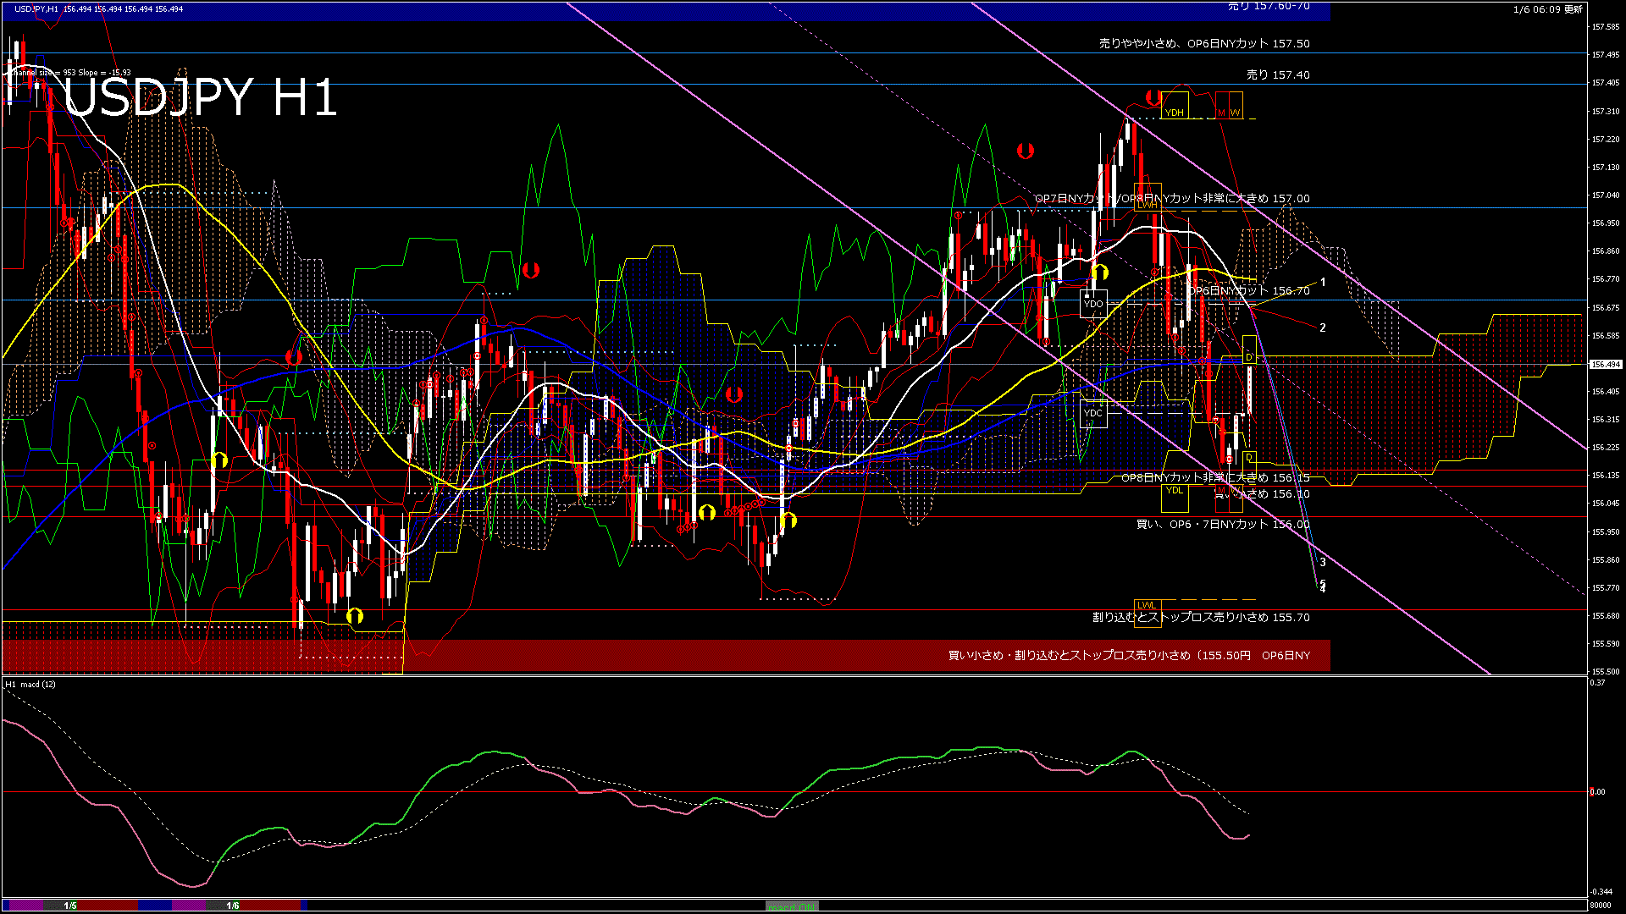Click the D pivot marker box near the current candle
The width and height of the screenshot is (1626, 914).
coord(1248,357)
